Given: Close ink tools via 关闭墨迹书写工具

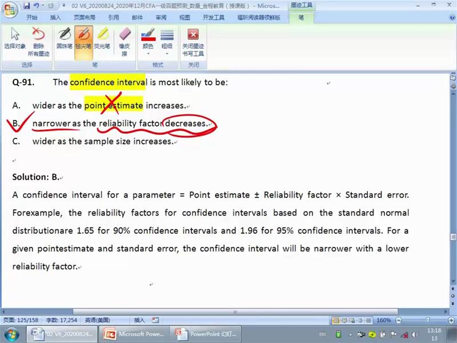Looking at the screenshot, I should 193,42.
